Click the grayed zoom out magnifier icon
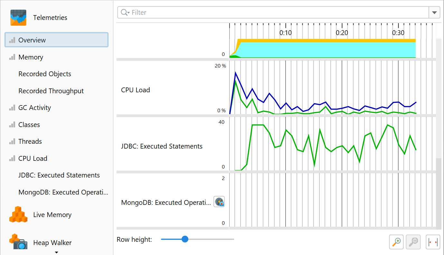444x255 pixels. pos(413,242)
